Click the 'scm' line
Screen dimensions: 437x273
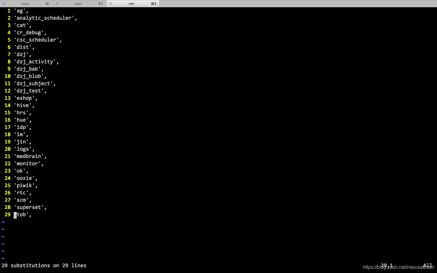[22, 200]
